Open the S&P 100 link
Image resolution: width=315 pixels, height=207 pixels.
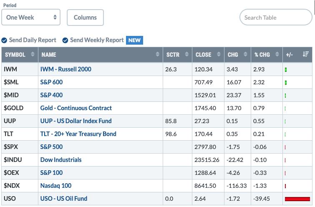(x=51, y=173)
